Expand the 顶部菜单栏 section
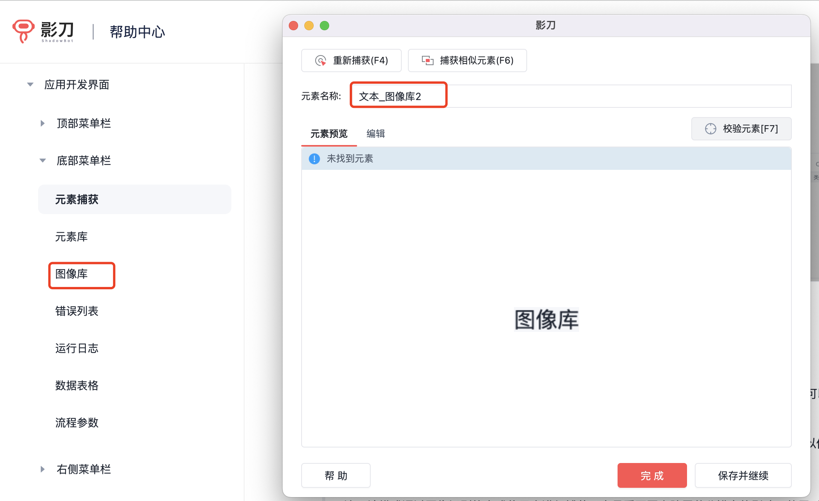 43,123
